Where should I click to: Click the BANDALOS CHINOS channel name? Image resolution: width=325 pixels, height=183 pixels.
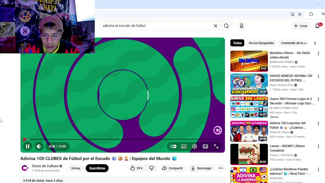(x=282, y=62)
